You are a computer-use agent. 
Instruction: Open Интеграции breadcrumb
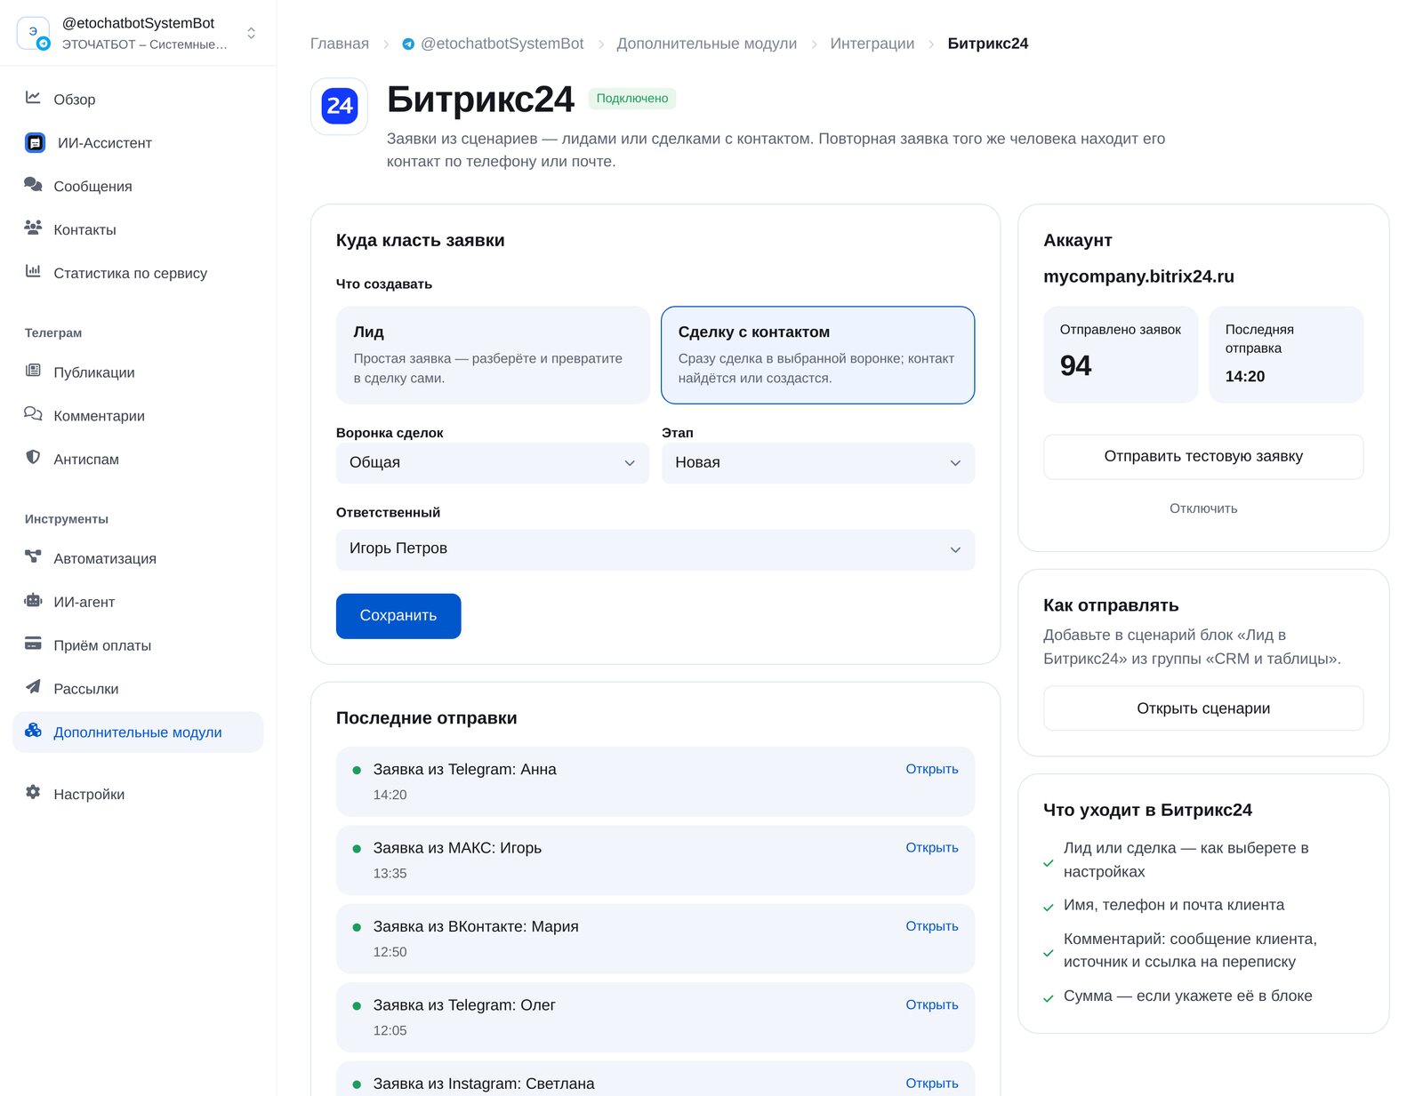pyautogui.click(x=872, y=44)
